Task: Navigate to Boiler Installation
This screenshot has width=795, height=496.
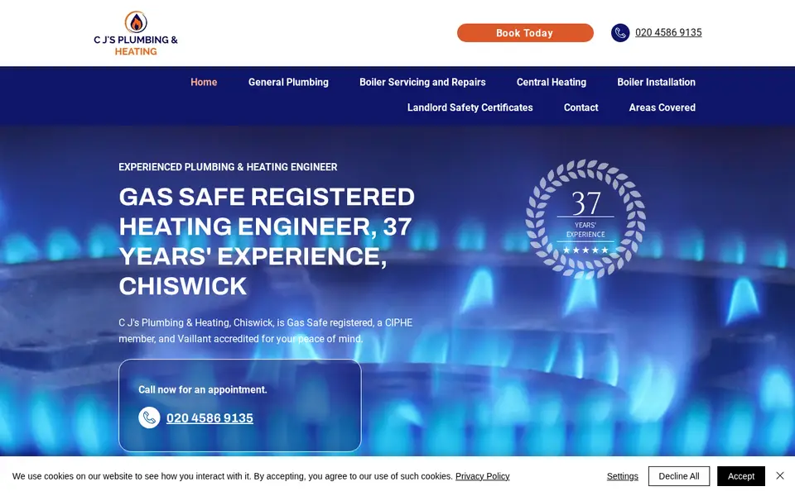Action: 656,82
